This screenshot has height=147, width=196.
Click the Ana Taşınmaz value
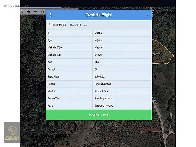pyautogui.click(x=102, y=98)
